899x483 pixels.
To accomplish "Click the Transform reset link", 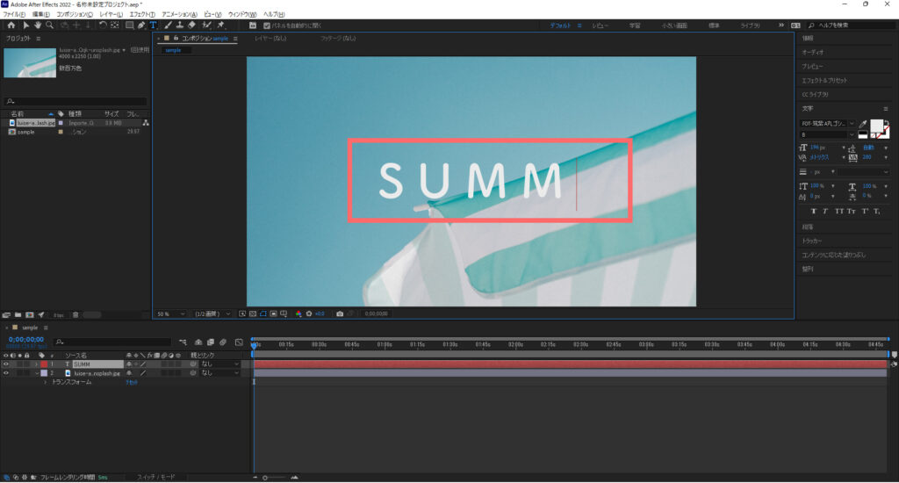I will click(132, 383).
